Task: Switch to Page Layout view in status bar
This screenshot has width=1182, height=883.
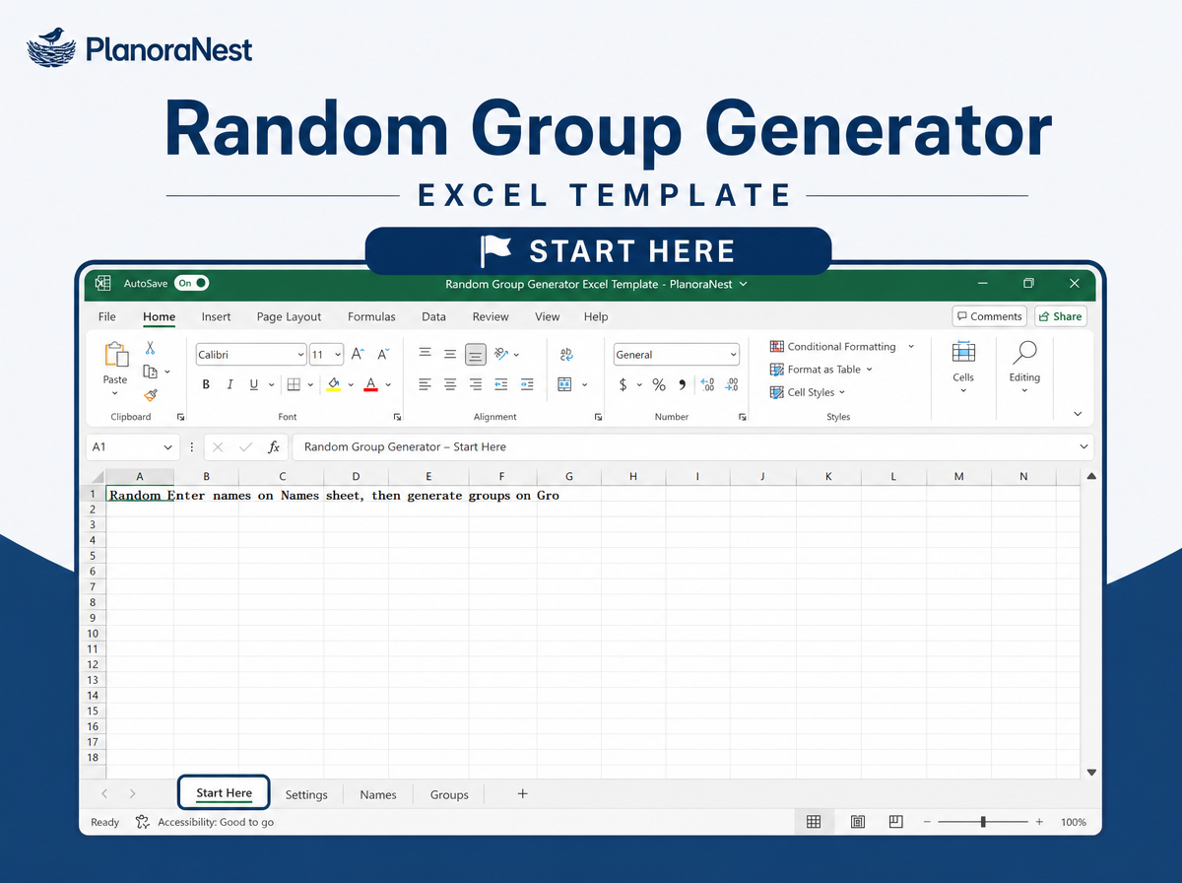Action: click(x=858, y=822)
